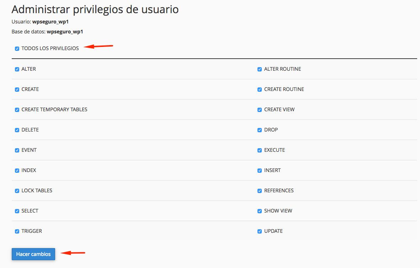Disable the TRIGGER privilege checkbox
This screenshot has width=420, height=268.
coord(17,231)
